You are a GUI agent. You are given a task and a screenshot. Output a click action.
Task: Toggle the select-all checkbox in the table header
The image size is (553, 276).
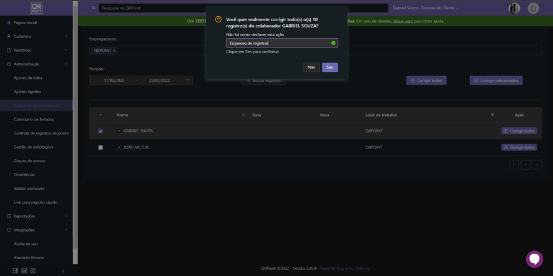pyautogui.click(x=100, y=115)
